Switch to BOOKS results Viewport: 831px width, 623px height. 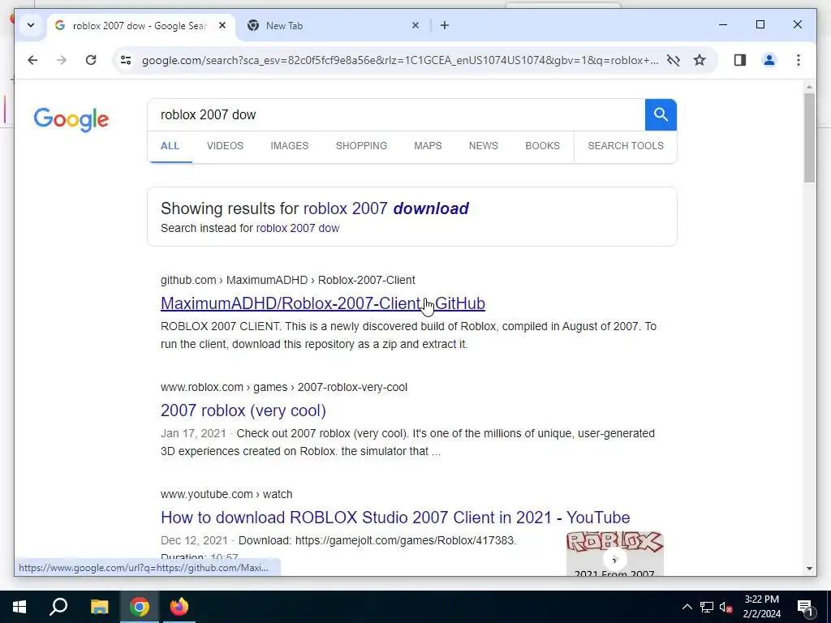point(542,146)
